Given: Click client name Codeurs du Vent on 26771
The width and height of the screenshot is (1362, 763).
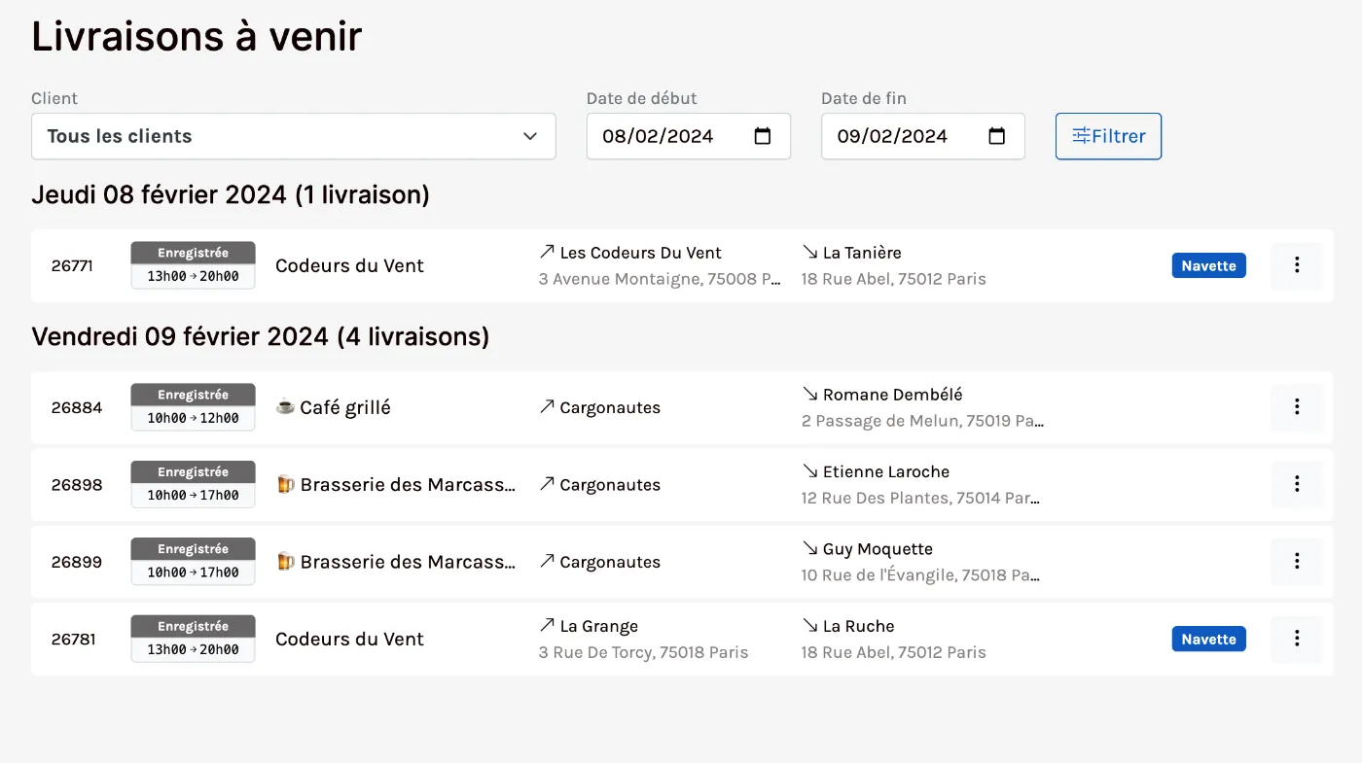Looking at the screenshot, I should click(349, 265).
